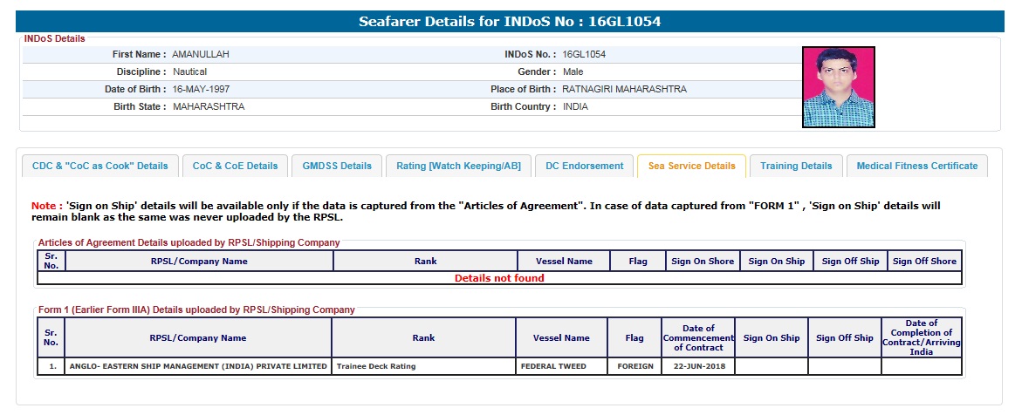The height and width of the screenshot is (415, 1022).
Task: Click the Anglo-Eastern Ship Management company cell
Action: [x=198, y=366]
